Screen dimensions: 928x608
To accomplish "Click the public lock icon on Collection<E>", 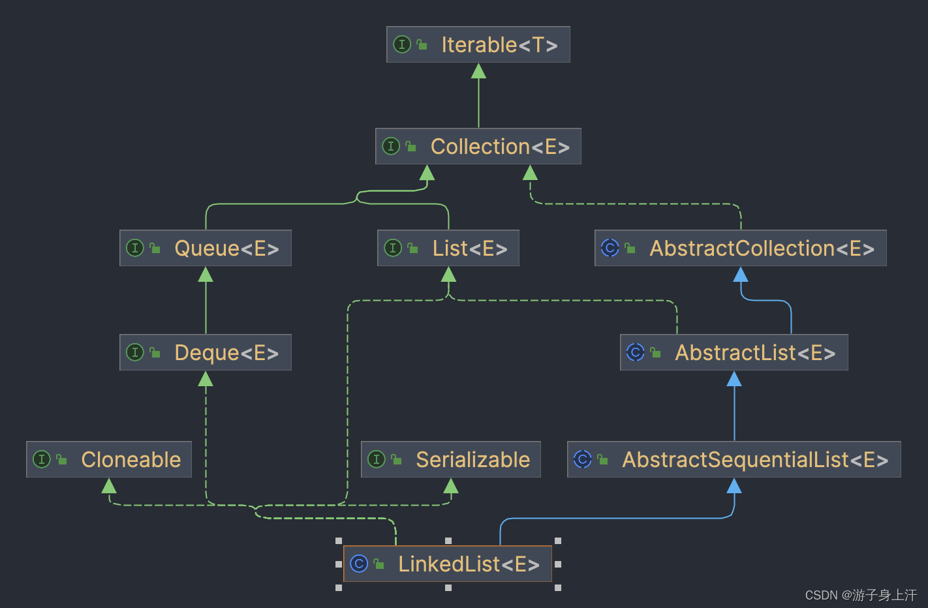I will [x=411, y=146].
